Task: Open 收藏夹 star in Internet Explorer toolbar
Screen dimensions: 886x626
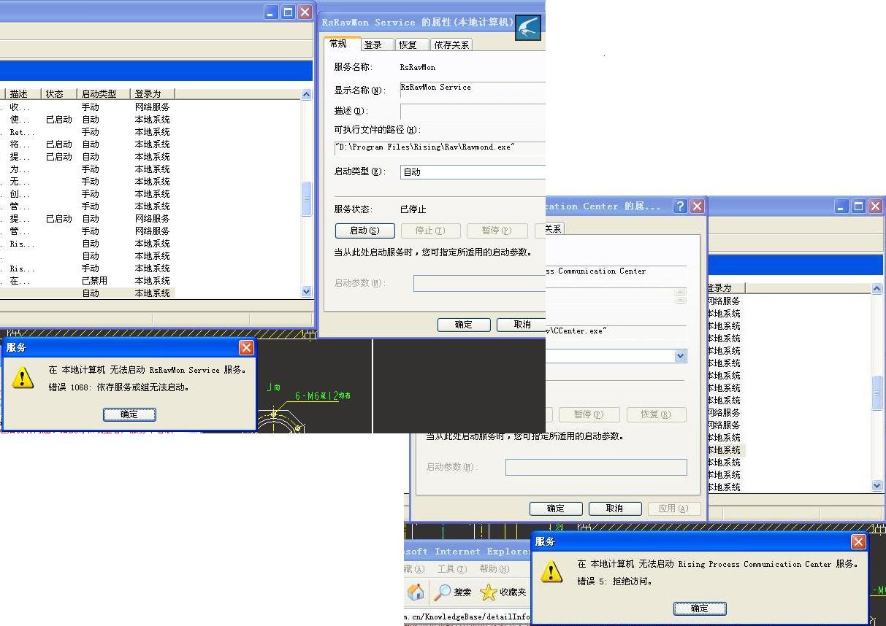Action: point(503,592)
